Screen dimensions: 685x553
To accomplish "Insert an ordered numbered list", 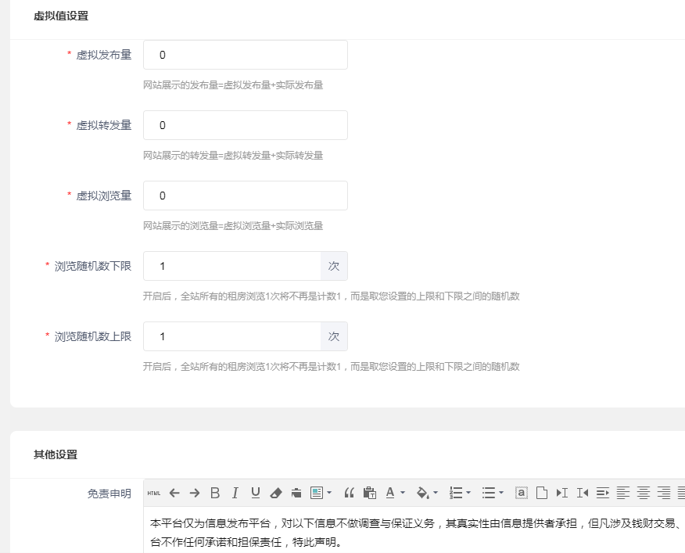I will [456, 493].
